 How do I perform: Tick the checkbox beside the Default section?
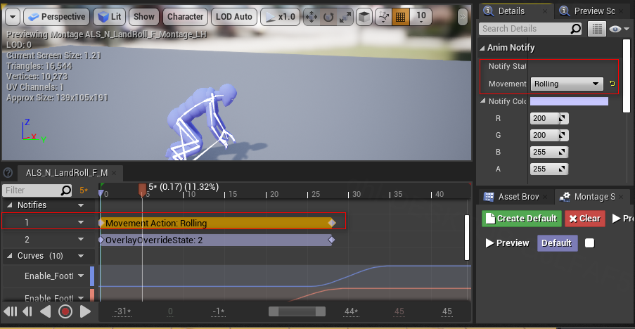[x=589, y=243]
